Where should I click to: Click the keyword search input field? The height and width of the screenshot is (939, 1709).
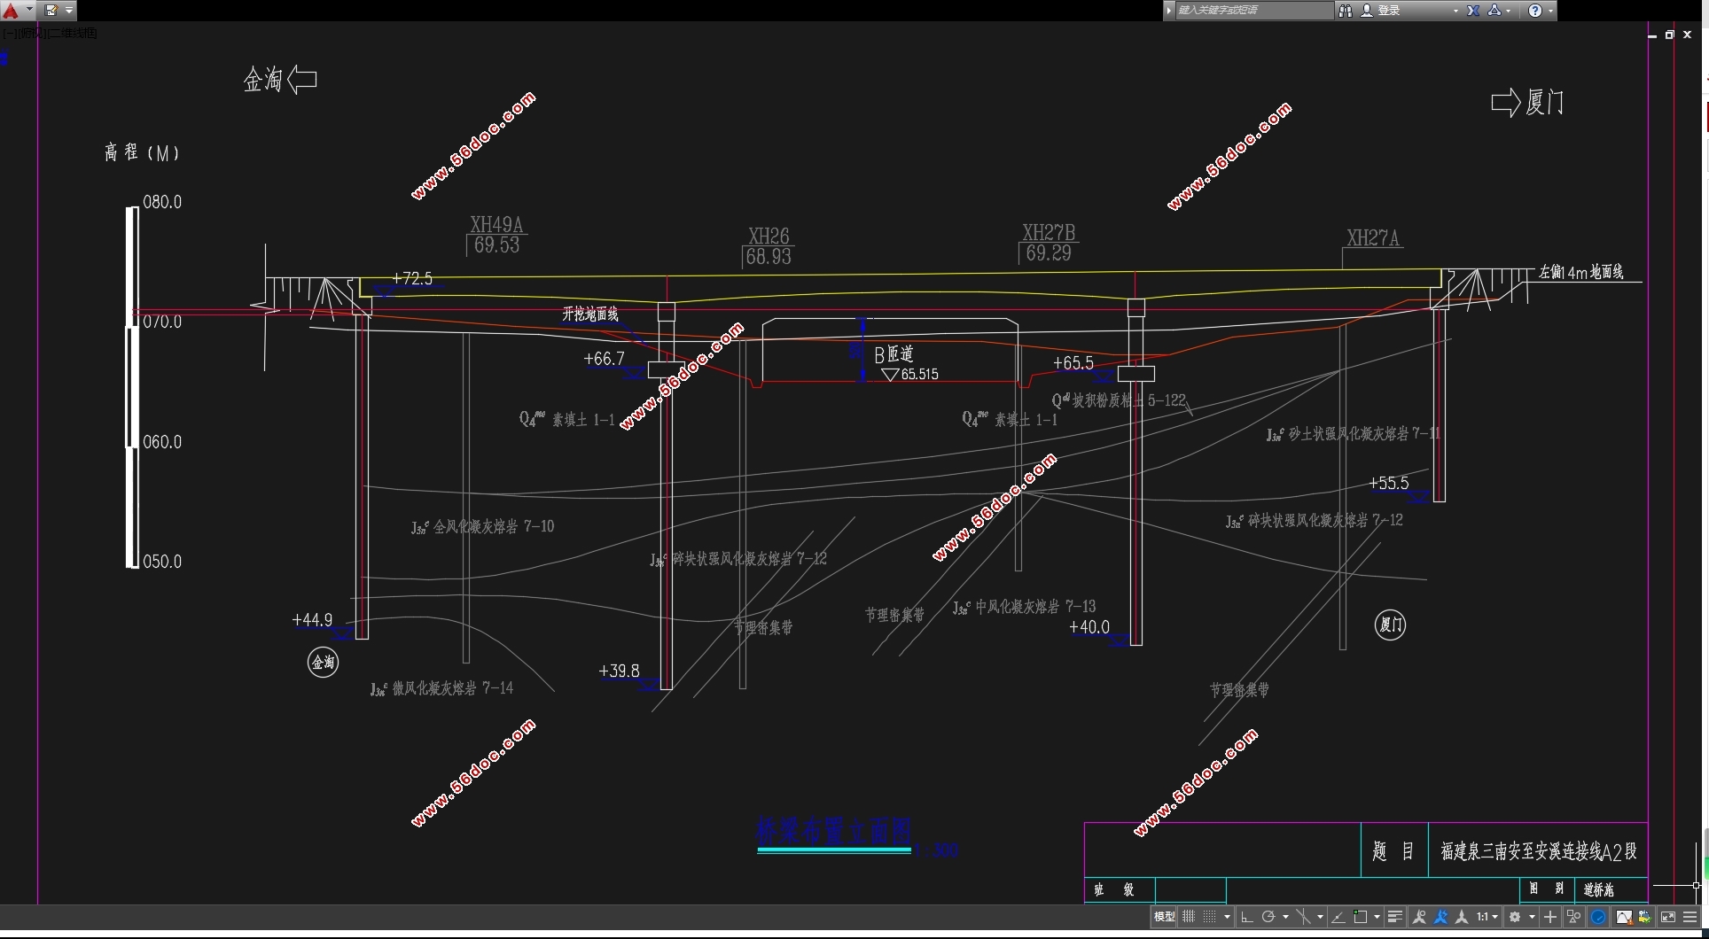[1253, 10]
